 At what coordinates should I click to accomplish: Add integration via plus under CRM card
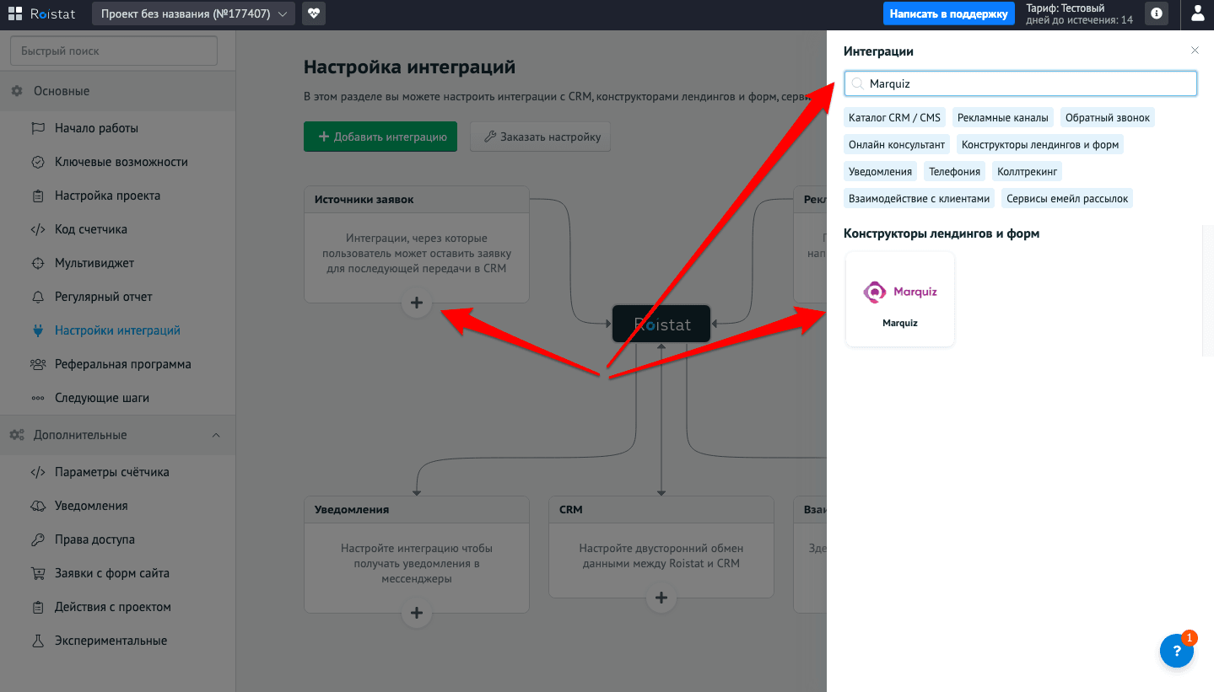pos(661,598)
